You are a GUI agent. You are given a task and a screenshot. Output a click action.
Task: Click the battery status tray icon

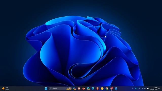[148, 88]
